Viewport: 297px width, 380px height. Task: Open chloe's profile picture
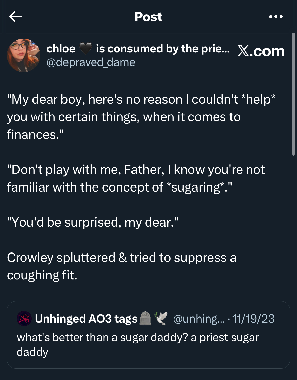23,55
